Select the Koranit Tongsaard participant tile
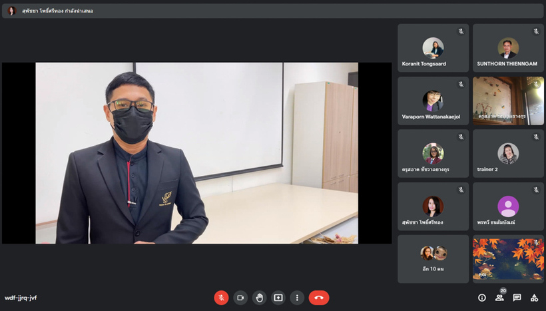Image resolution: width=546 pixels, height=311 pixels. coord(433,48)
